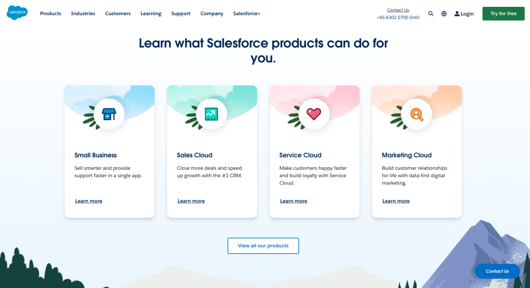The width and height of the screenshot is (530, 288).
Task: Learn more about Sales Cloud
Action: click(191, 201)
